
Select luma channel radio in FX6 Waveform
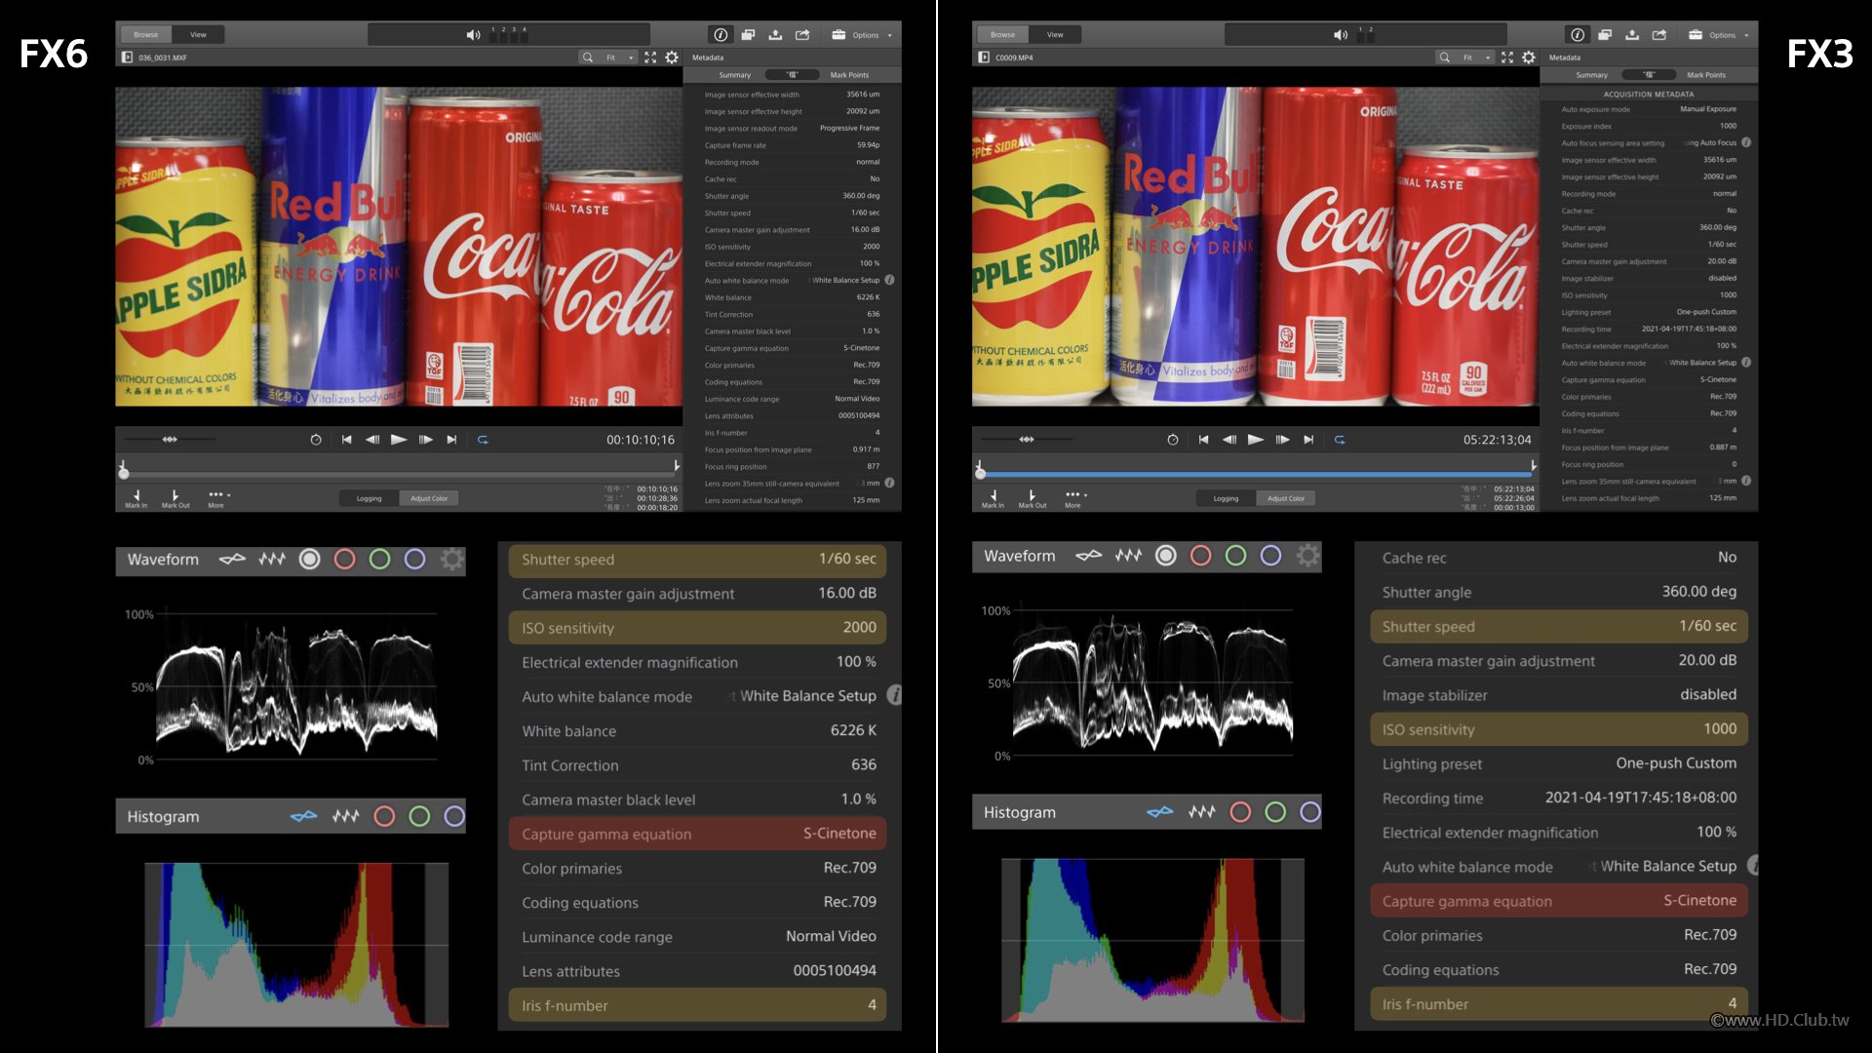(x=309, y=559)
